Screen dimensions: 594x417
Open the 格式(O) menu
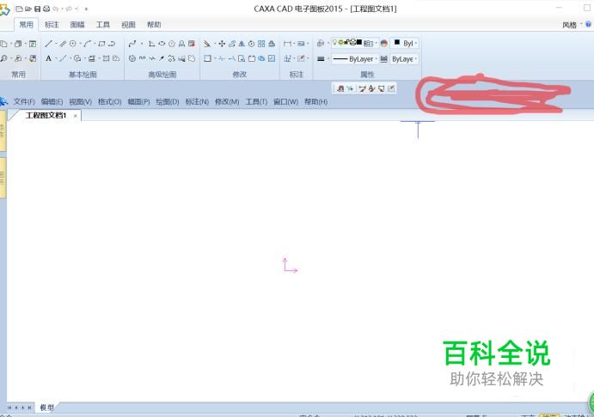[x=109, y=102]
